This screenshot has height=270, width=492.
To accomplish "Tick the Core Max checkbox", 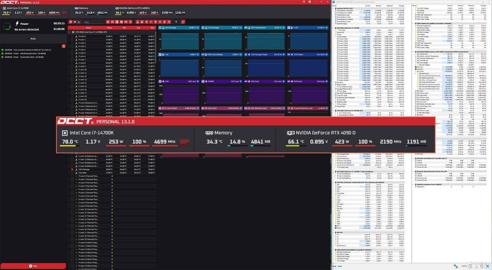I will click(72, 173).
